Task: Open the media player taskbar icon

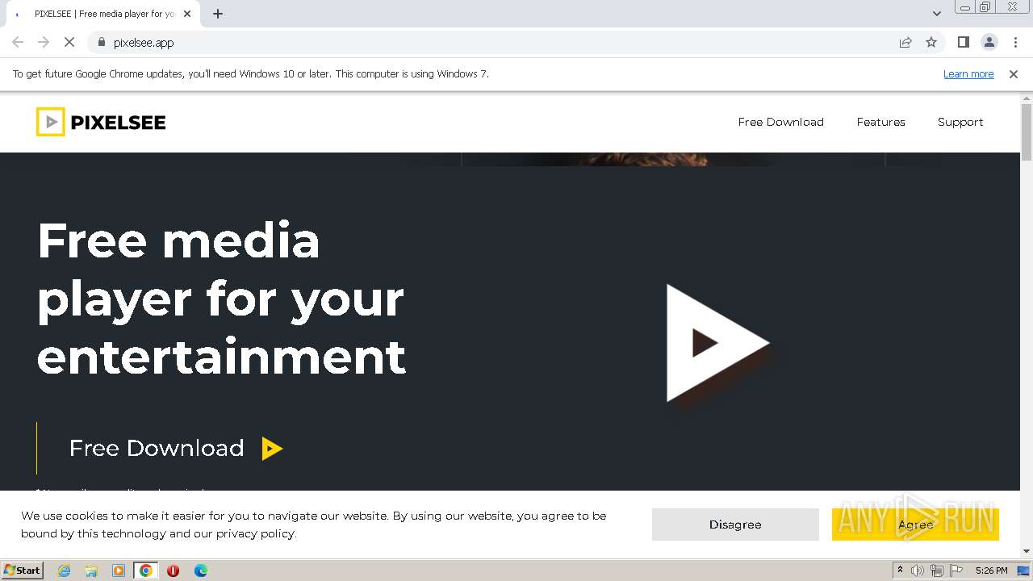Action: pos(119,571)
